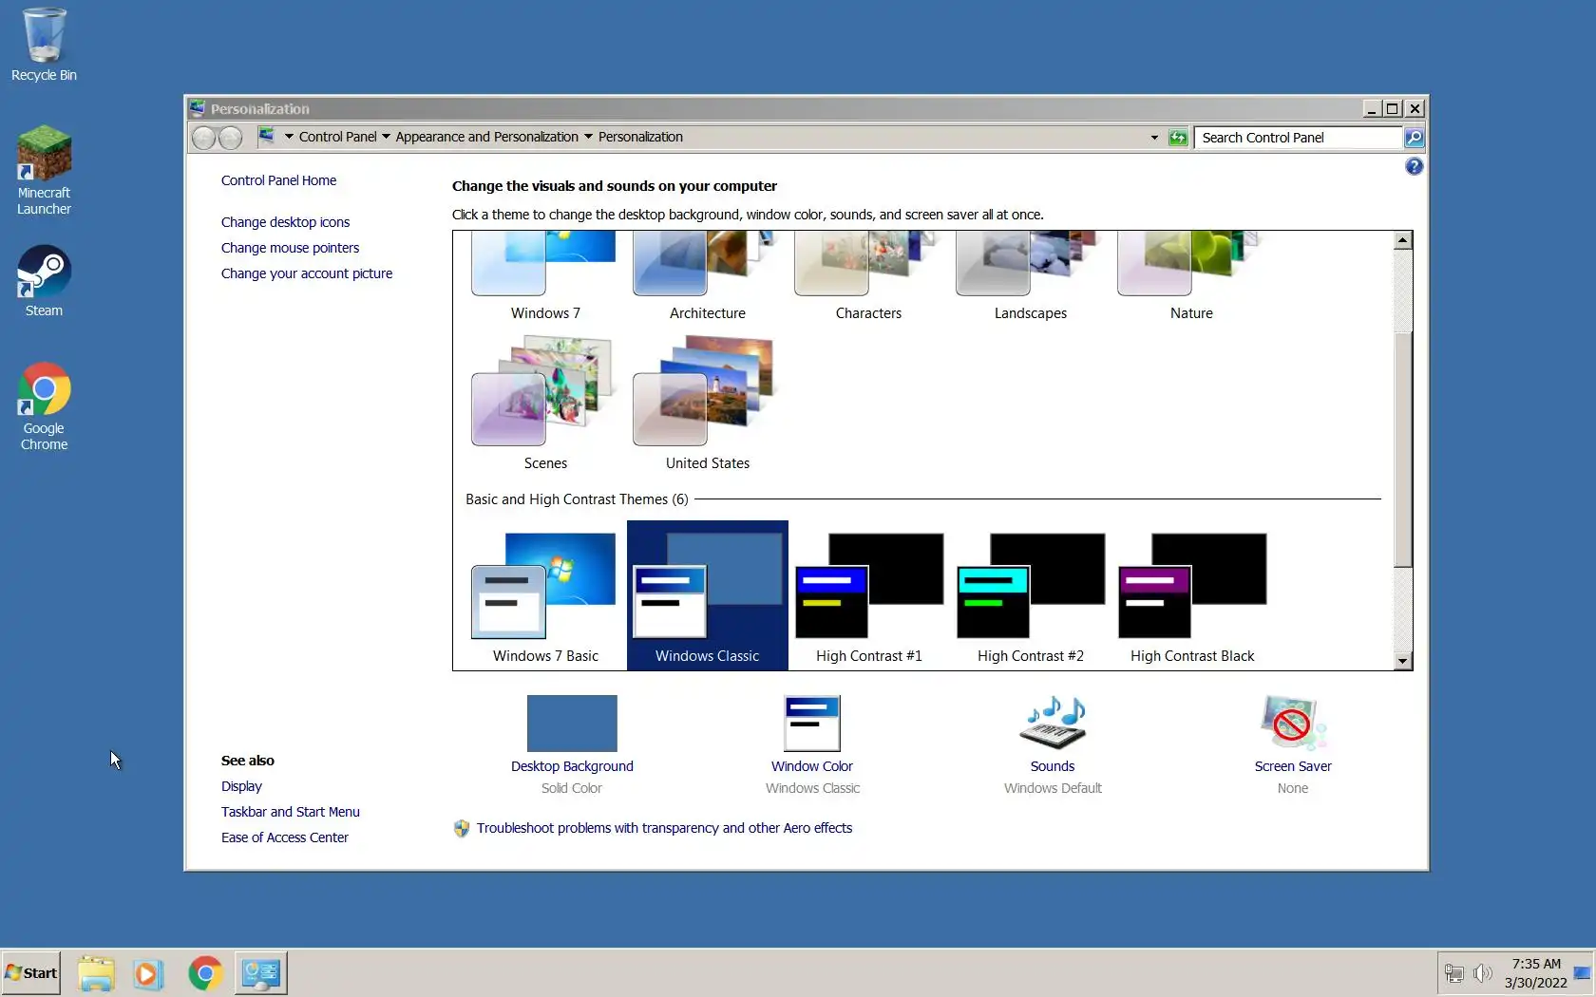Open Change your account picture link
The image size is (1596, 997).
(306, 273)
